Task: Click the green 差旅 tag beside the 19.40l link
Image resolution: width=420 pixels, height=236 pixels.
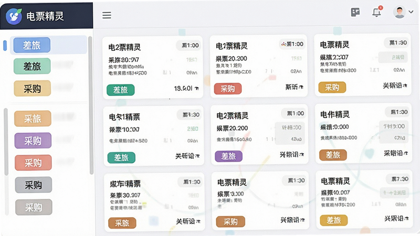Action: pyautogui.click(x=121, y=90)
